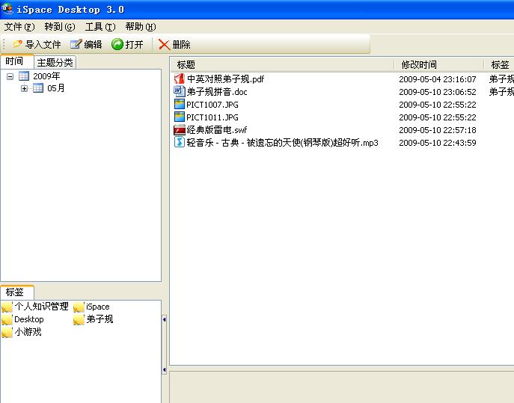Click the lower splitter collapse arrow
Screen dimensions: 514x403
165,370
